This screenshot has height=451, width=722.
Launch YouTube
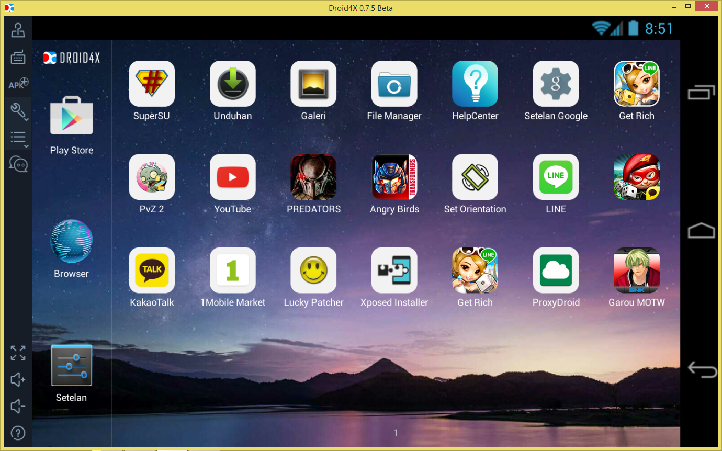point(232,177)
